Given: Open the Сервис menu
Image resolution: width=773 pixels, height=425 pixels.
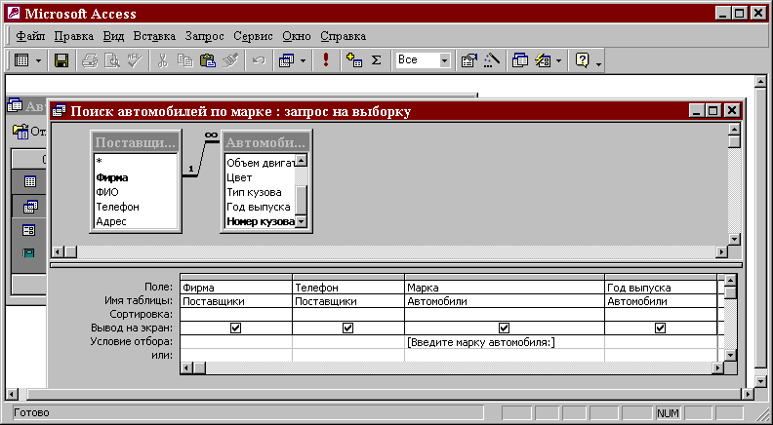Looking at the screenshot, I should tap(253, 36).
